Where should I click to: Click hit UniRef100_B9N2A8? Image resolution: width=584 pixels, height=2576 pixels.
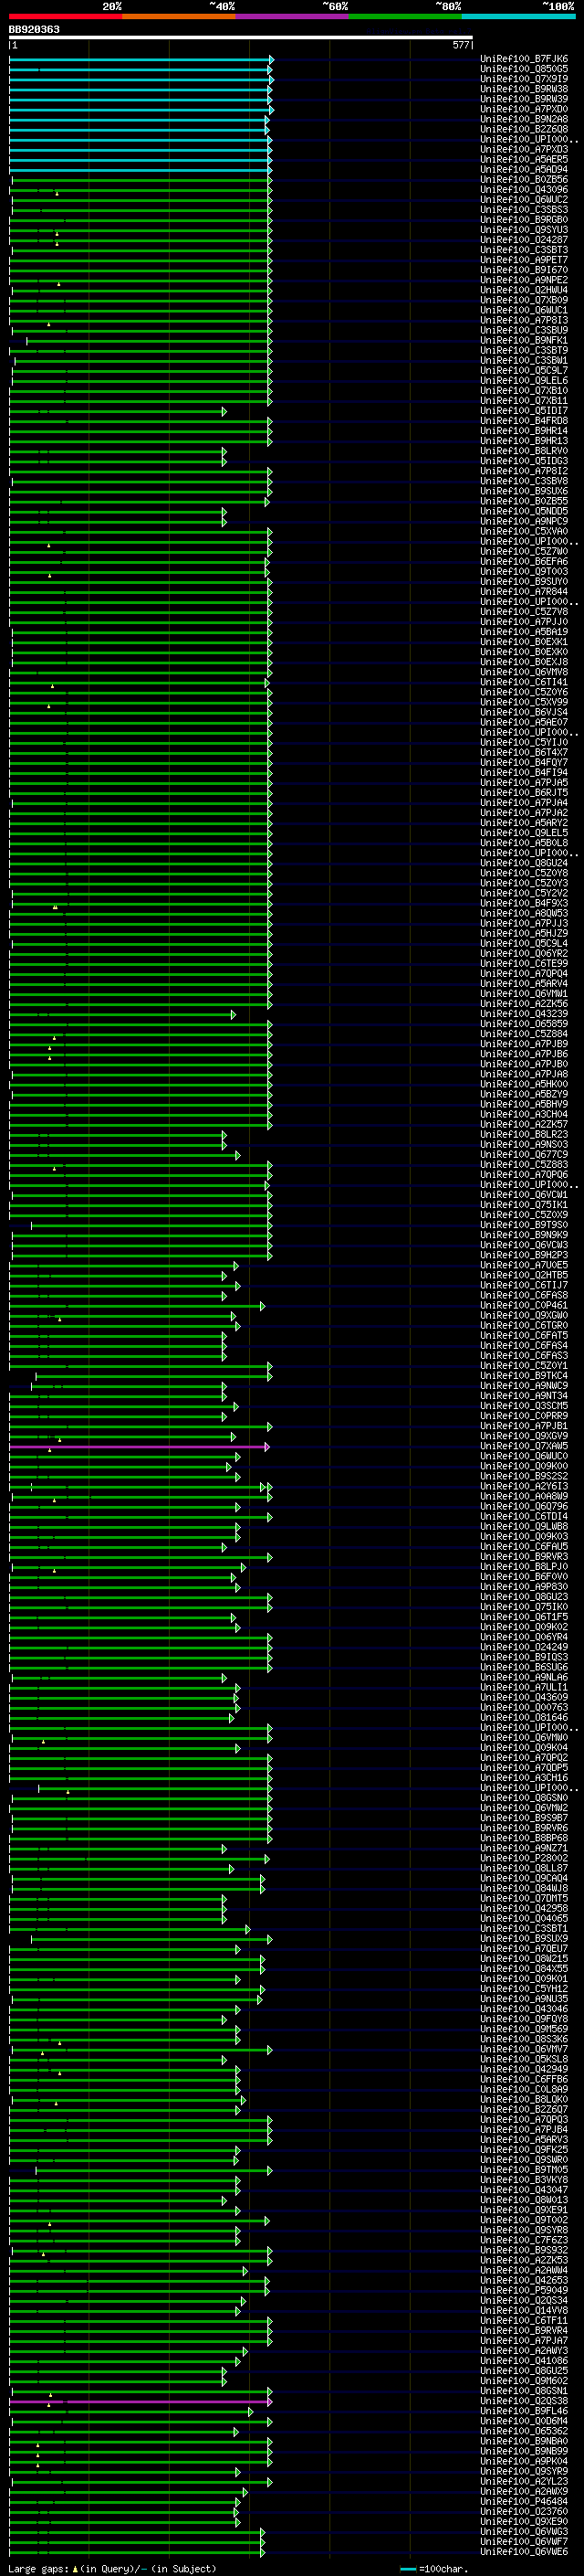(x=524, y=119)
